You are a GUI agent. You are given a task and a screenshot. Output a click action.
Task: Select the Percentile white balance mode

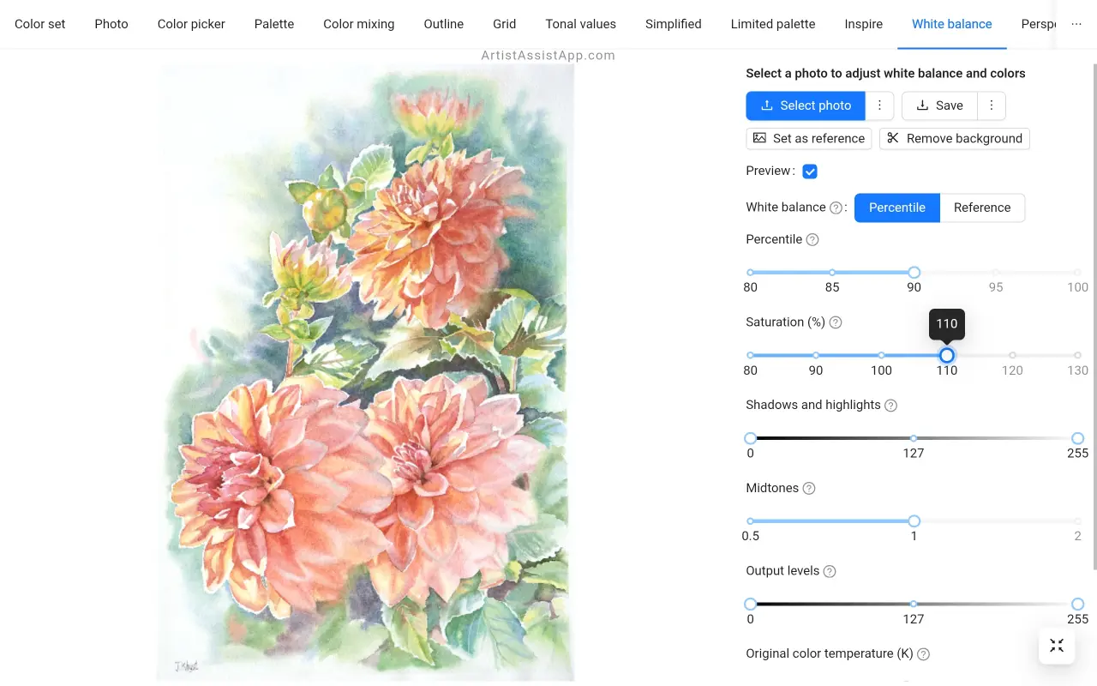896,208
